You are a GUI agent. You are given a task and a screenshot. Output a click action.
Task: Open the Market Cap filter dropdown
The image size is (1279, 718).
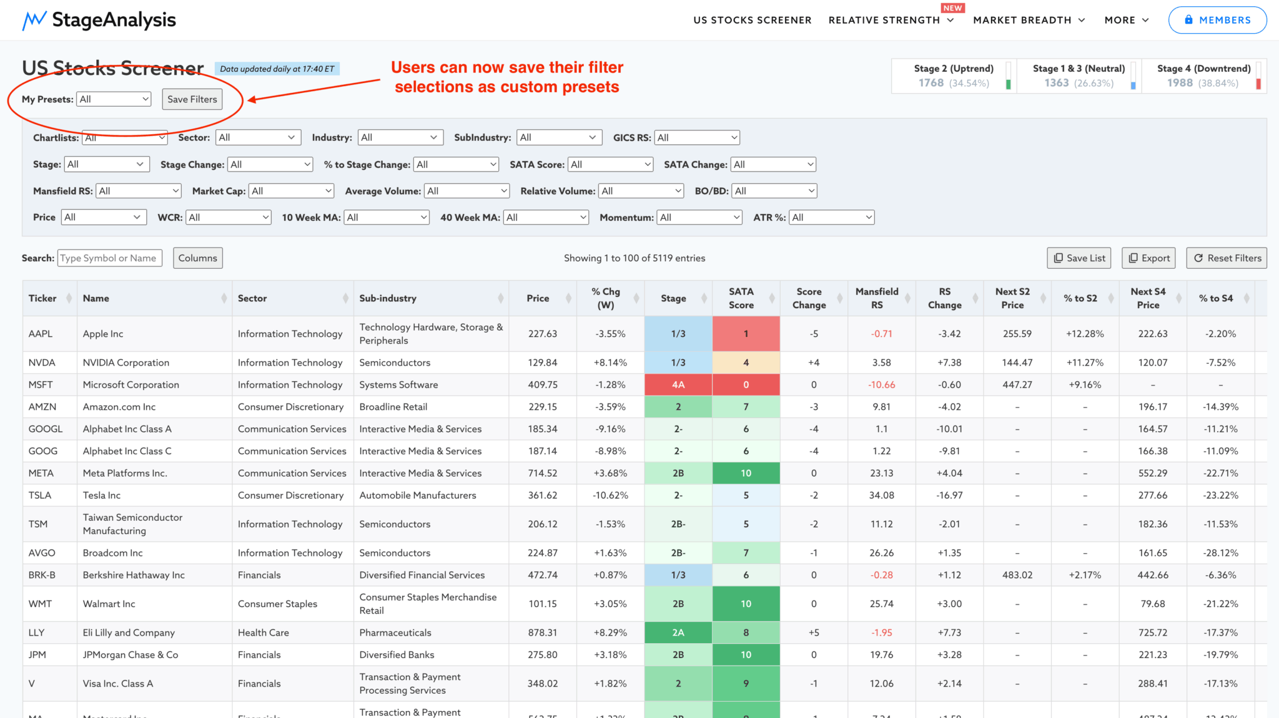pyautogui.click(x=291, y=191)
